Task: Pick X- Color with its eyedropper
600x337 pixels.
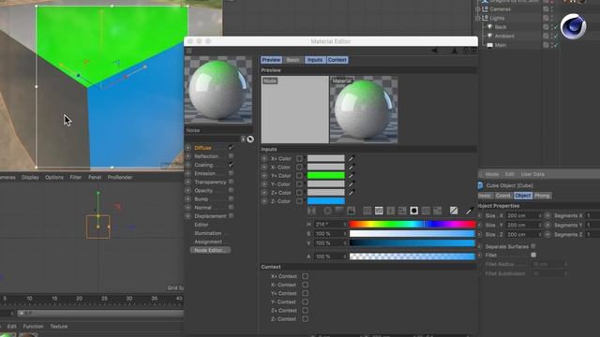Action: pyautogui.click(x=352, y=167)
